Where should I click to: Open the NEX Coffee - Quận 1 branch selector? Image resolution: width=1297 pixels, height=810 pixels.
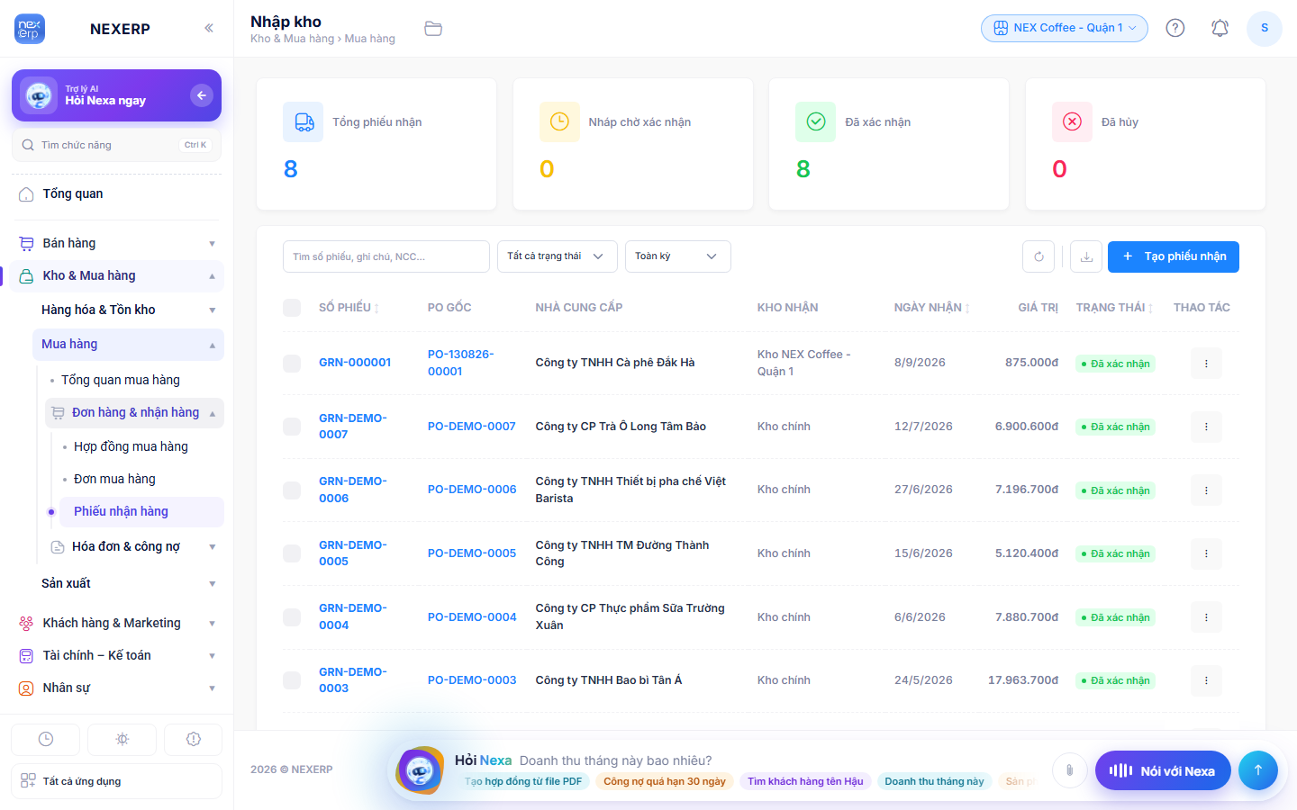(x=1065, y=28)
